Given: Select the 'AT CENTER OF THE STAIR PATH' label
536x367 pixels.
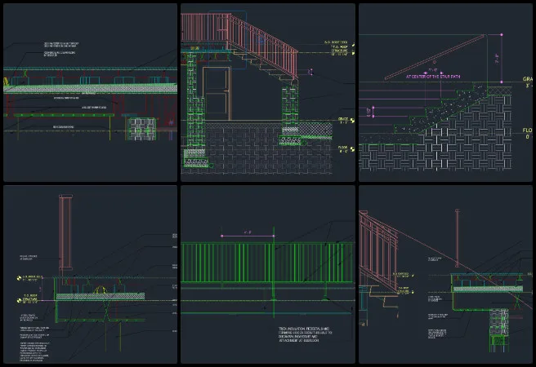Looking at the screenshot, I should [x=433, y=77].
